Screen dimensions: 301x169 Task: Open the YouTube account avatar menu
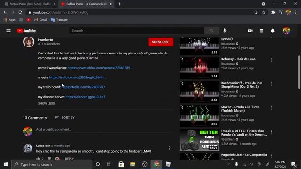point(286,31)
